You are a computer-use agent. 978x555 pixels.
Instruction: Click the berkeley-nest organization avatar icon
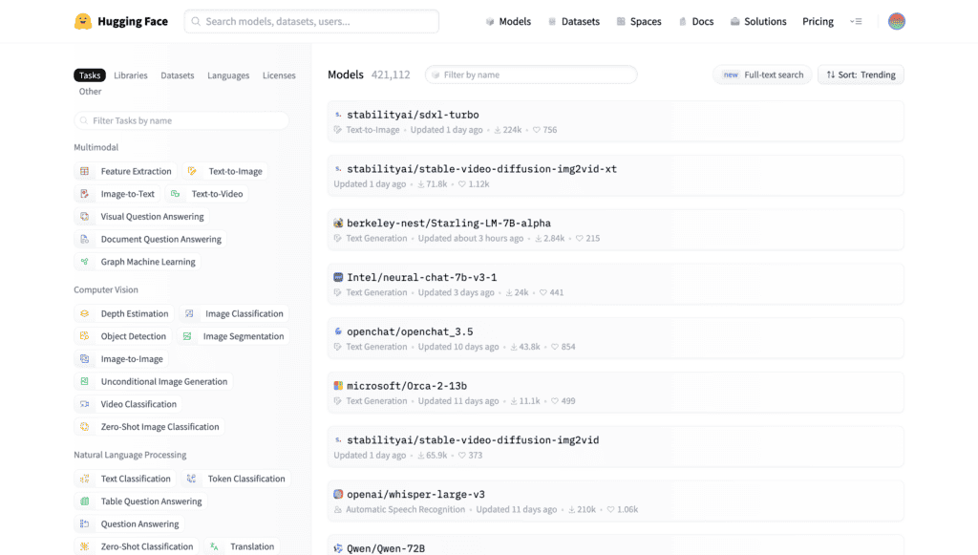pos(338,223)
